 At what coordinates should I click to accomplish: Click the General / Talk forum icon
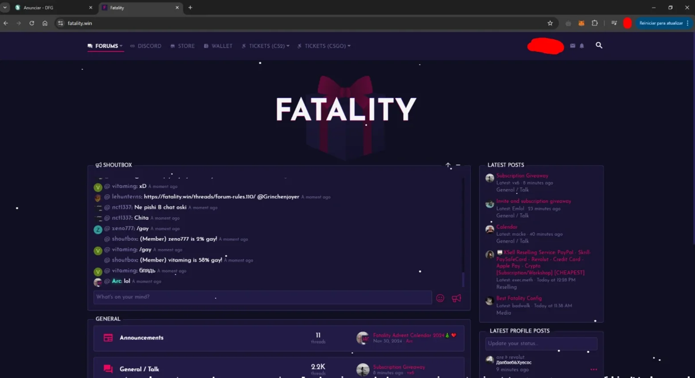tap(108, 369)
